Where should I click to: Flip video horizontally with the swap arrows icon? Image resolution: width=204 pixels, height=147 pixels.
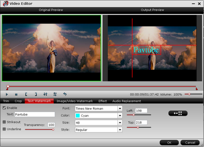pos(55,94)
